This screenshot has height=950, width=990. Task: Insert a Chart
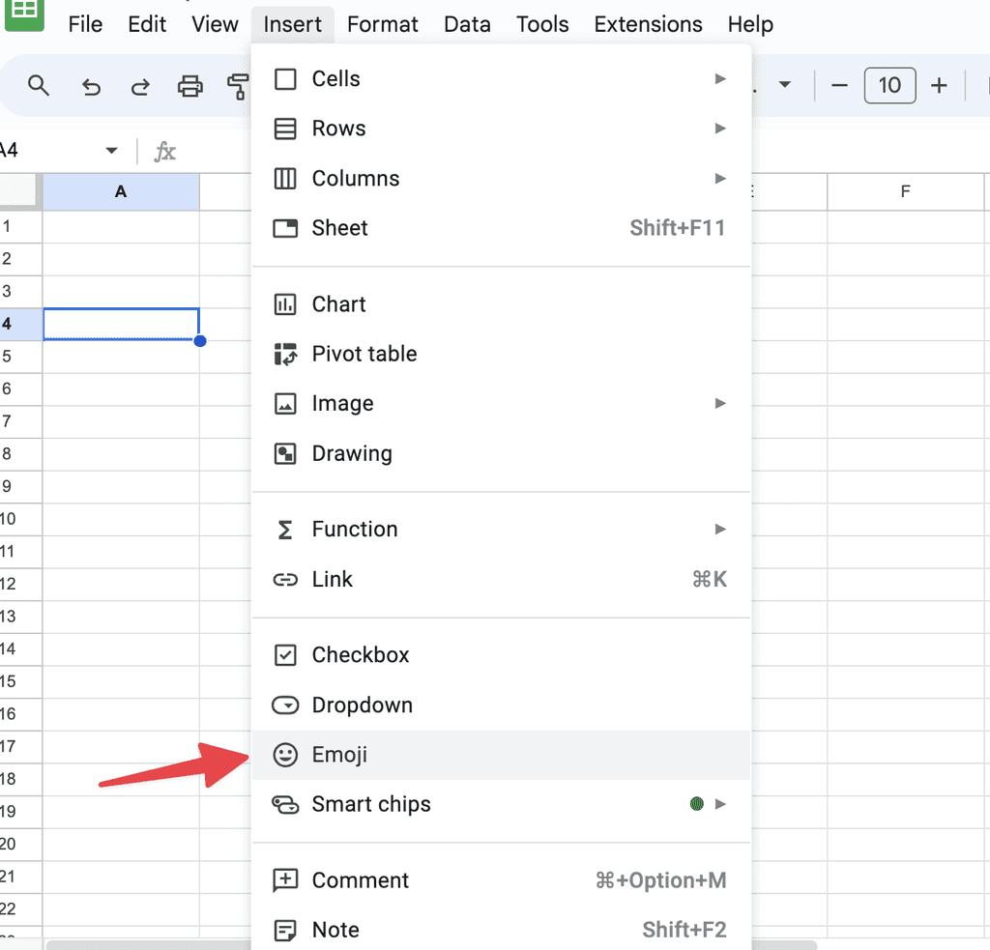click(x=501, y=304)
